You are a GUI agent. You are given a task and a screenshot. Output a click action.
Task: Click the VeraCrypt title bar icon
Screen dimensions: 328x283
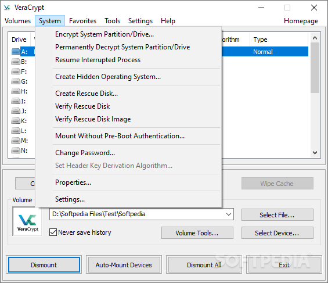pyautogui.click(x=7, y=8)
